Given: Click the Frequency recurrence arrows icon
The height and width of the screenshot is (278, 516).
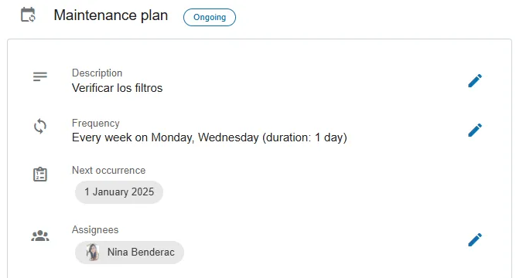Looking at the screenshot, I should click(x=40, y=126).
